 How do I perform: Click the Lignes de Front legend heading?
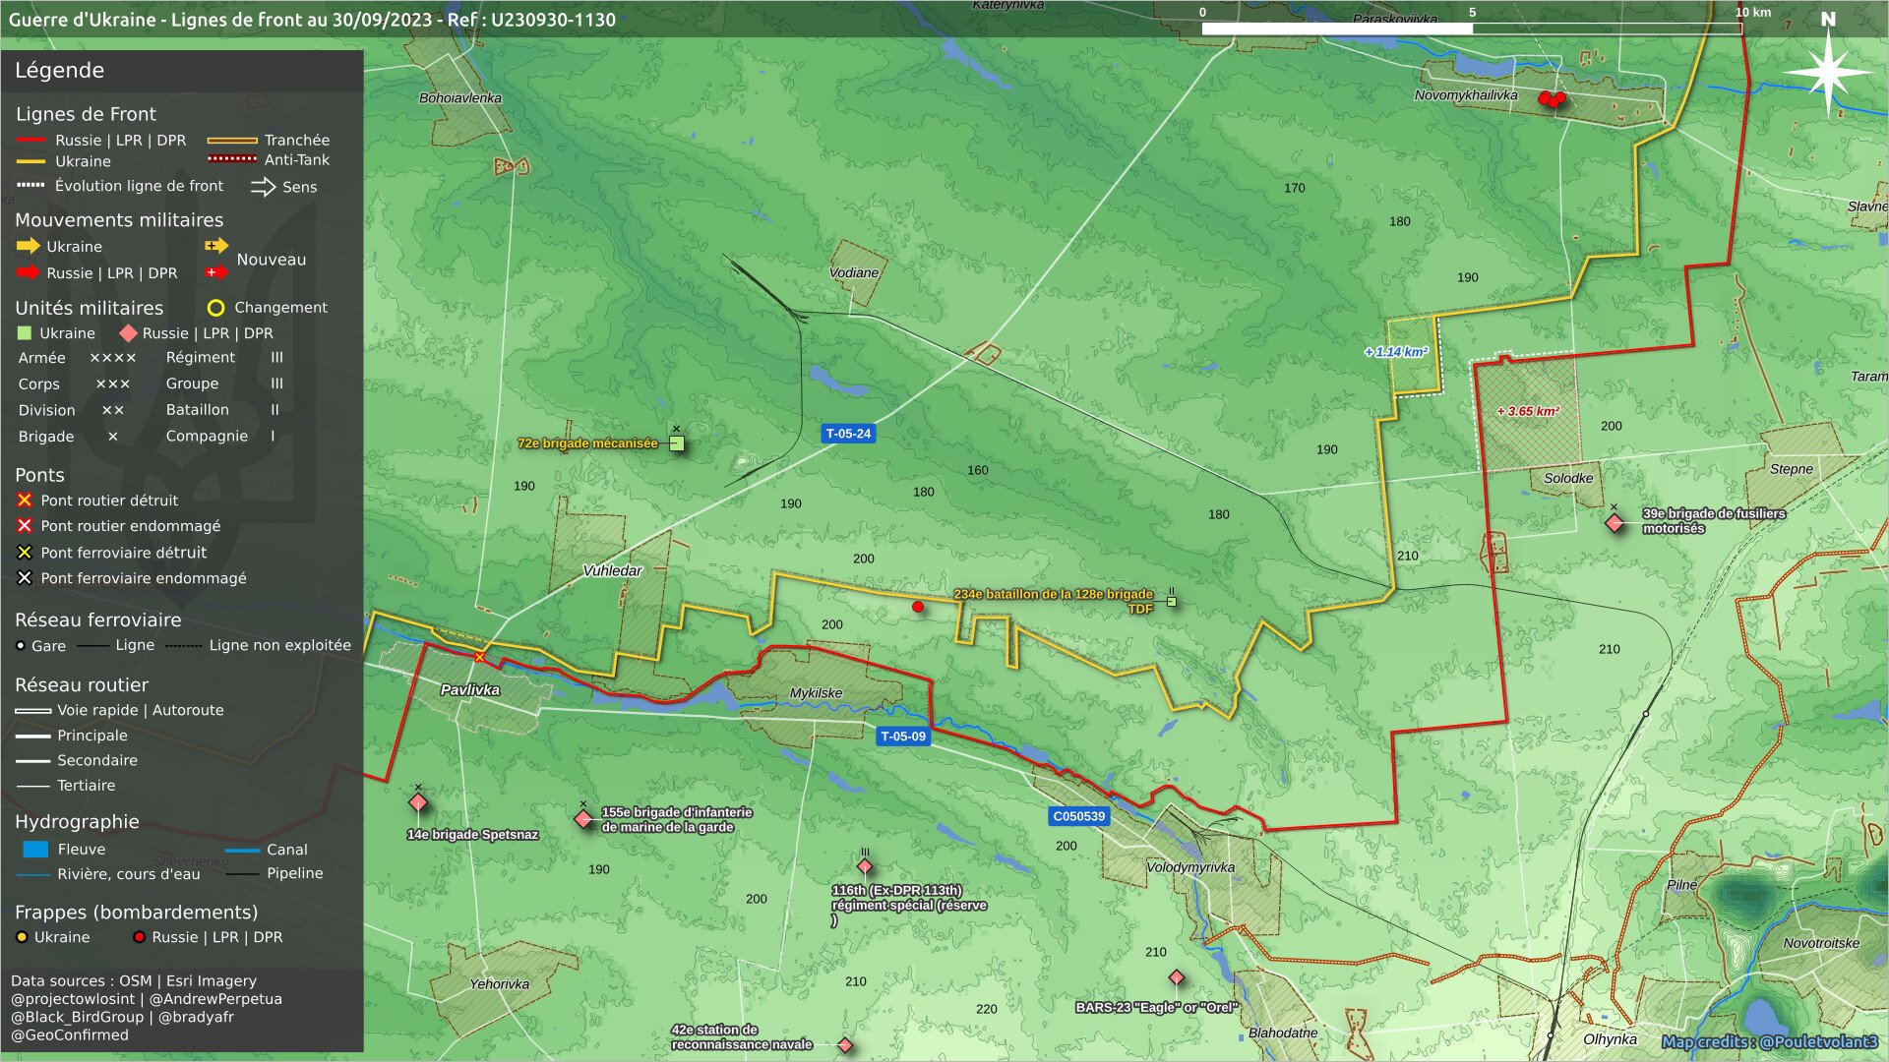[86, 114]
